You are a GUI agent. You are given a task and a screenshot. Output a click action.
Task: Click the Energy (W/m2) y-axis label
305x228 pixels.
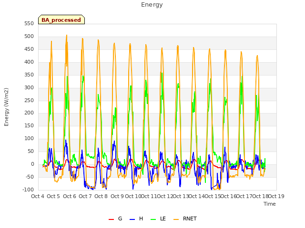click(6, 107)
